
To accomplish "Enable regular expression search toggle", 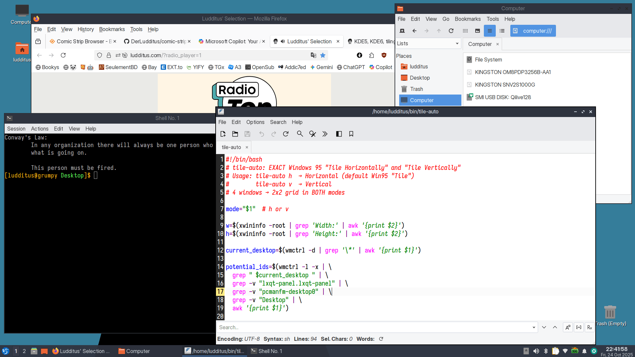I will [x=590, y=327].
